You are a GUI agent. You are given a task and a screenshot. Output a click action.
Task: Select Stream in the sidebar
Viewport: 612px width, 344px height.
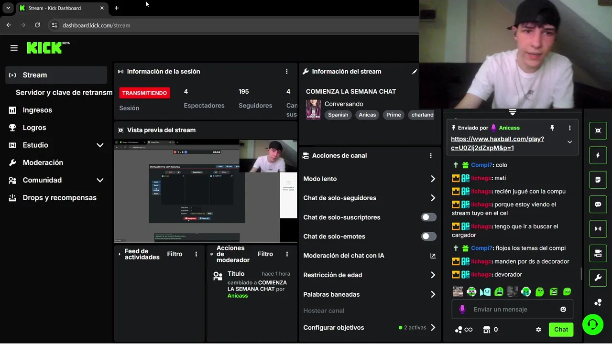56,75
